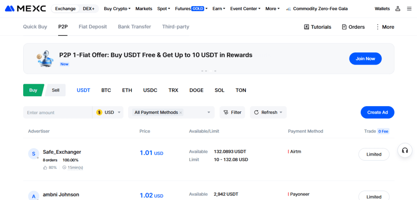Open ambni Johnson advertiser profile
This screenshot has width=417, height=200.
coord(61,195)
